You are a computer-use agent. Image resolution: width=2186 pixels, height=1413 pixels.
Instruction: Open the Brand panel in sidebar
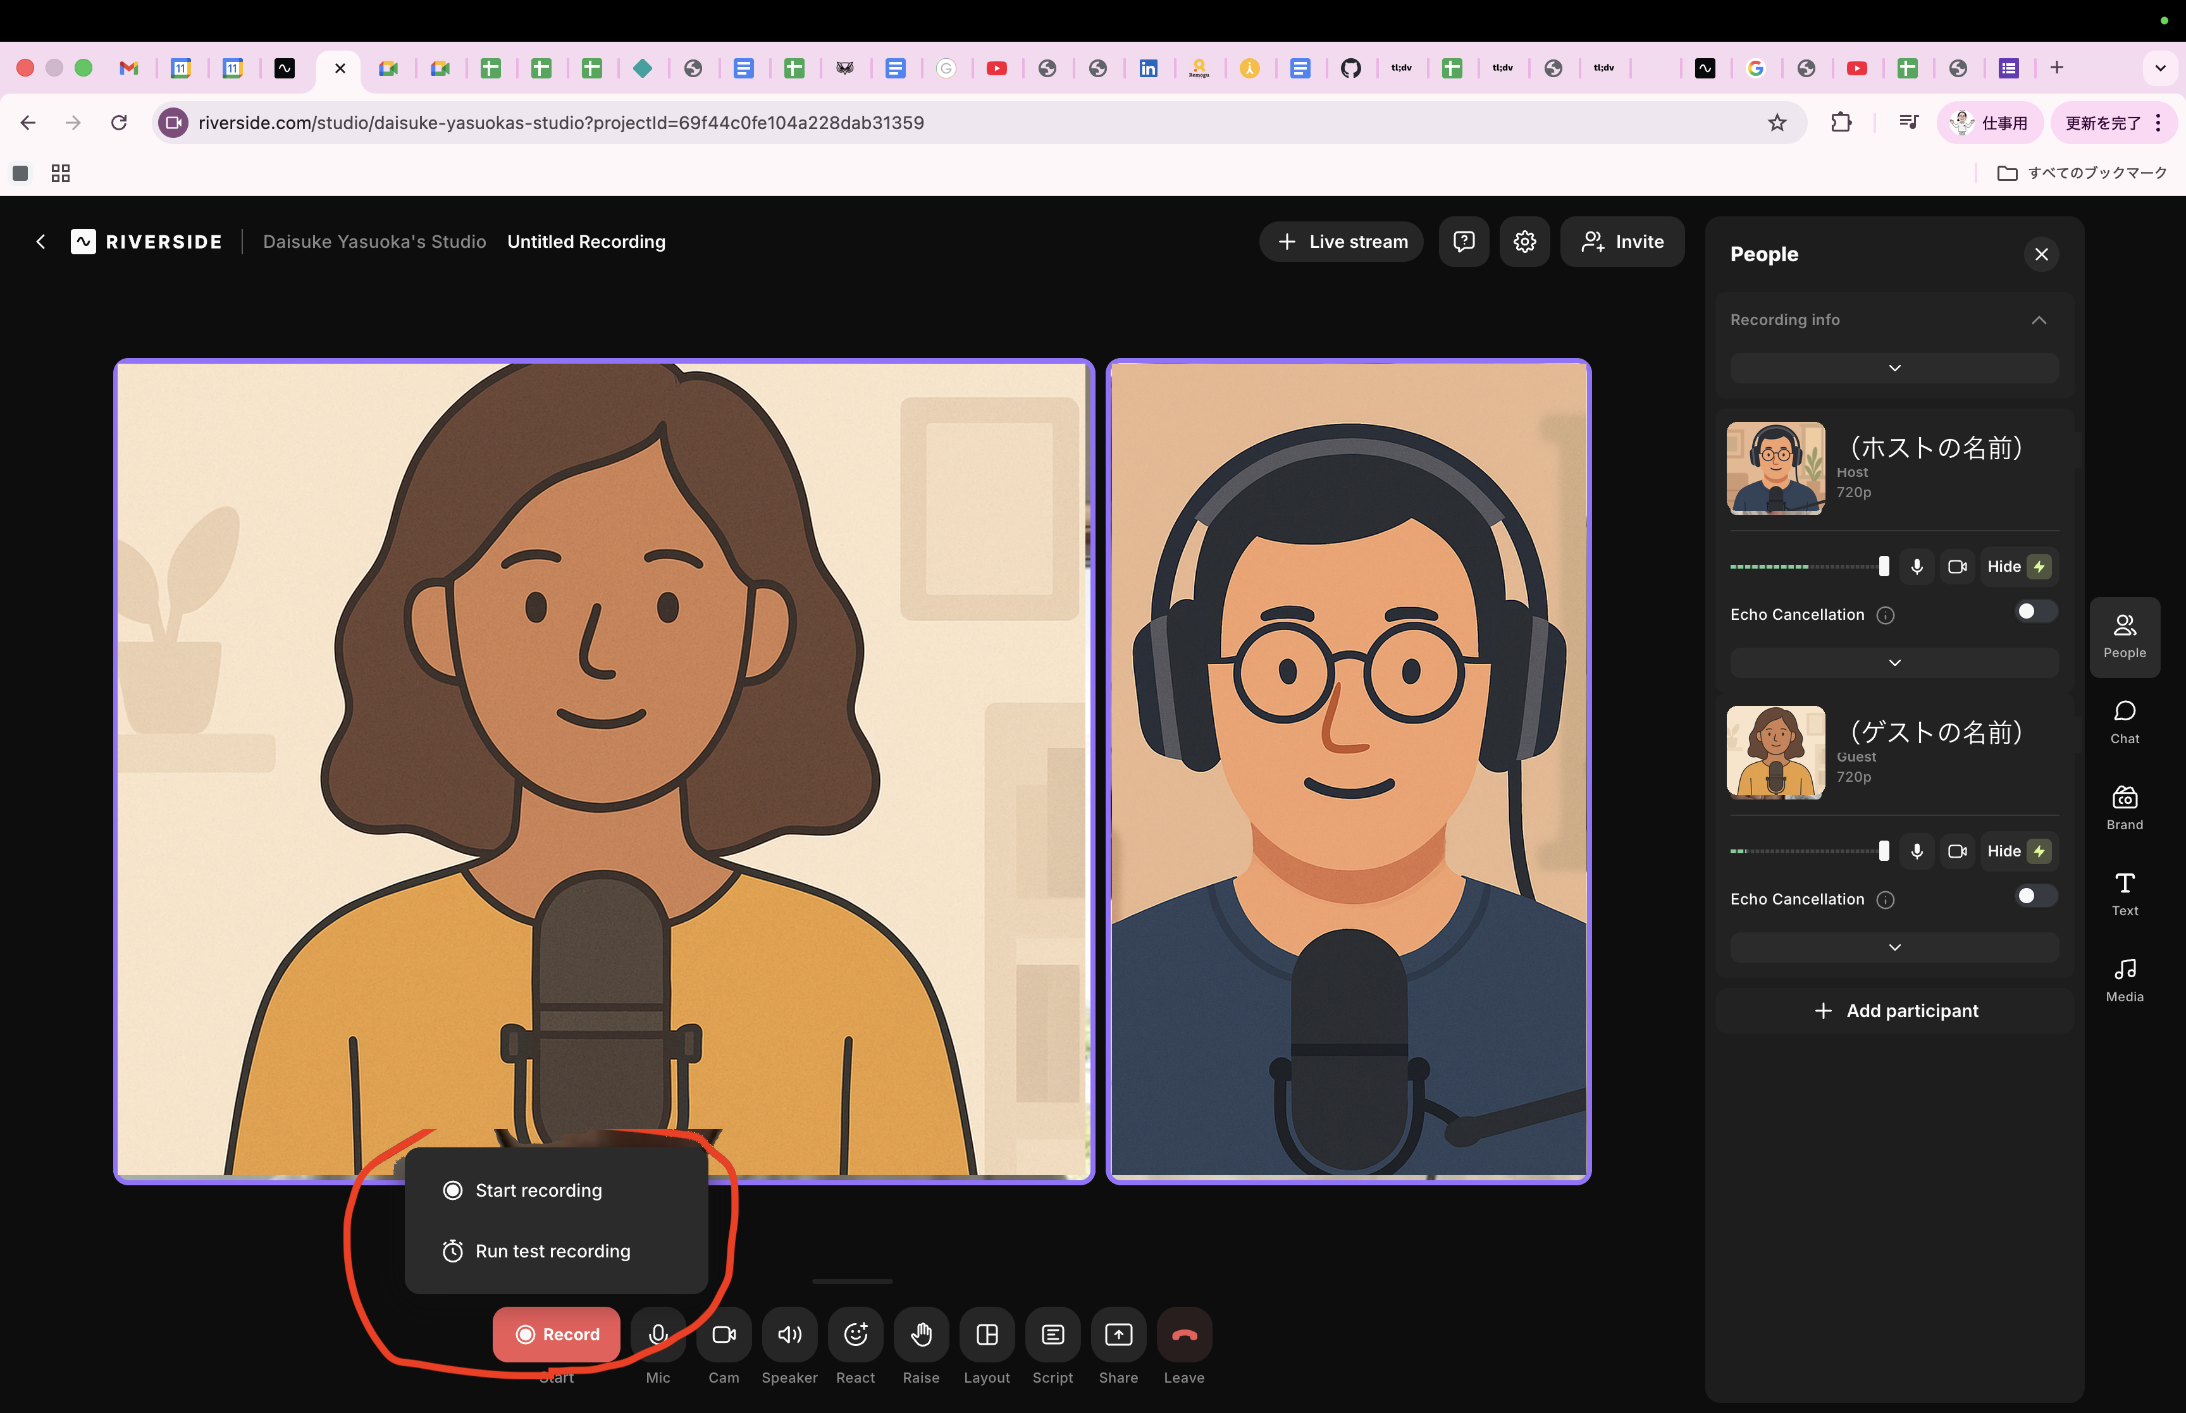2125,808
